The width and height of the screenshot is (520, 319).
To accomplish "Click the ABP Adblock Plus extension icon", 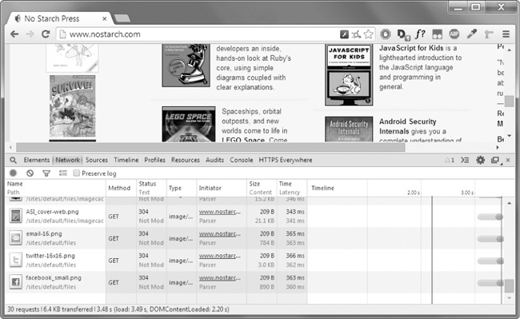I will pos(454,34).
